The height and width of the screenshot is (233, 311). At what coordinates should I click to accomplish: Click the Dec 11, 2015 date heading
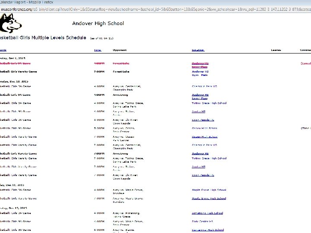12,185
